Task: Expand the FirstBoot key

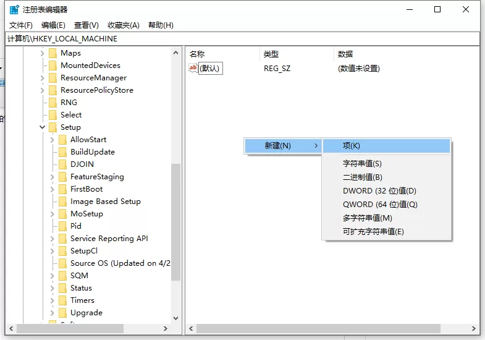Action: [53, 189]
